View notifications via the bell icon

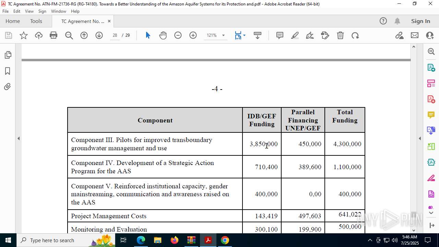click(x=398, y=21)
